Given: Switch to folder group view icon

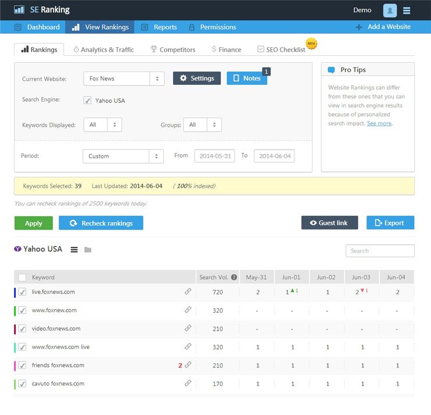Looking at the screenshot, I should coord(88,250).
